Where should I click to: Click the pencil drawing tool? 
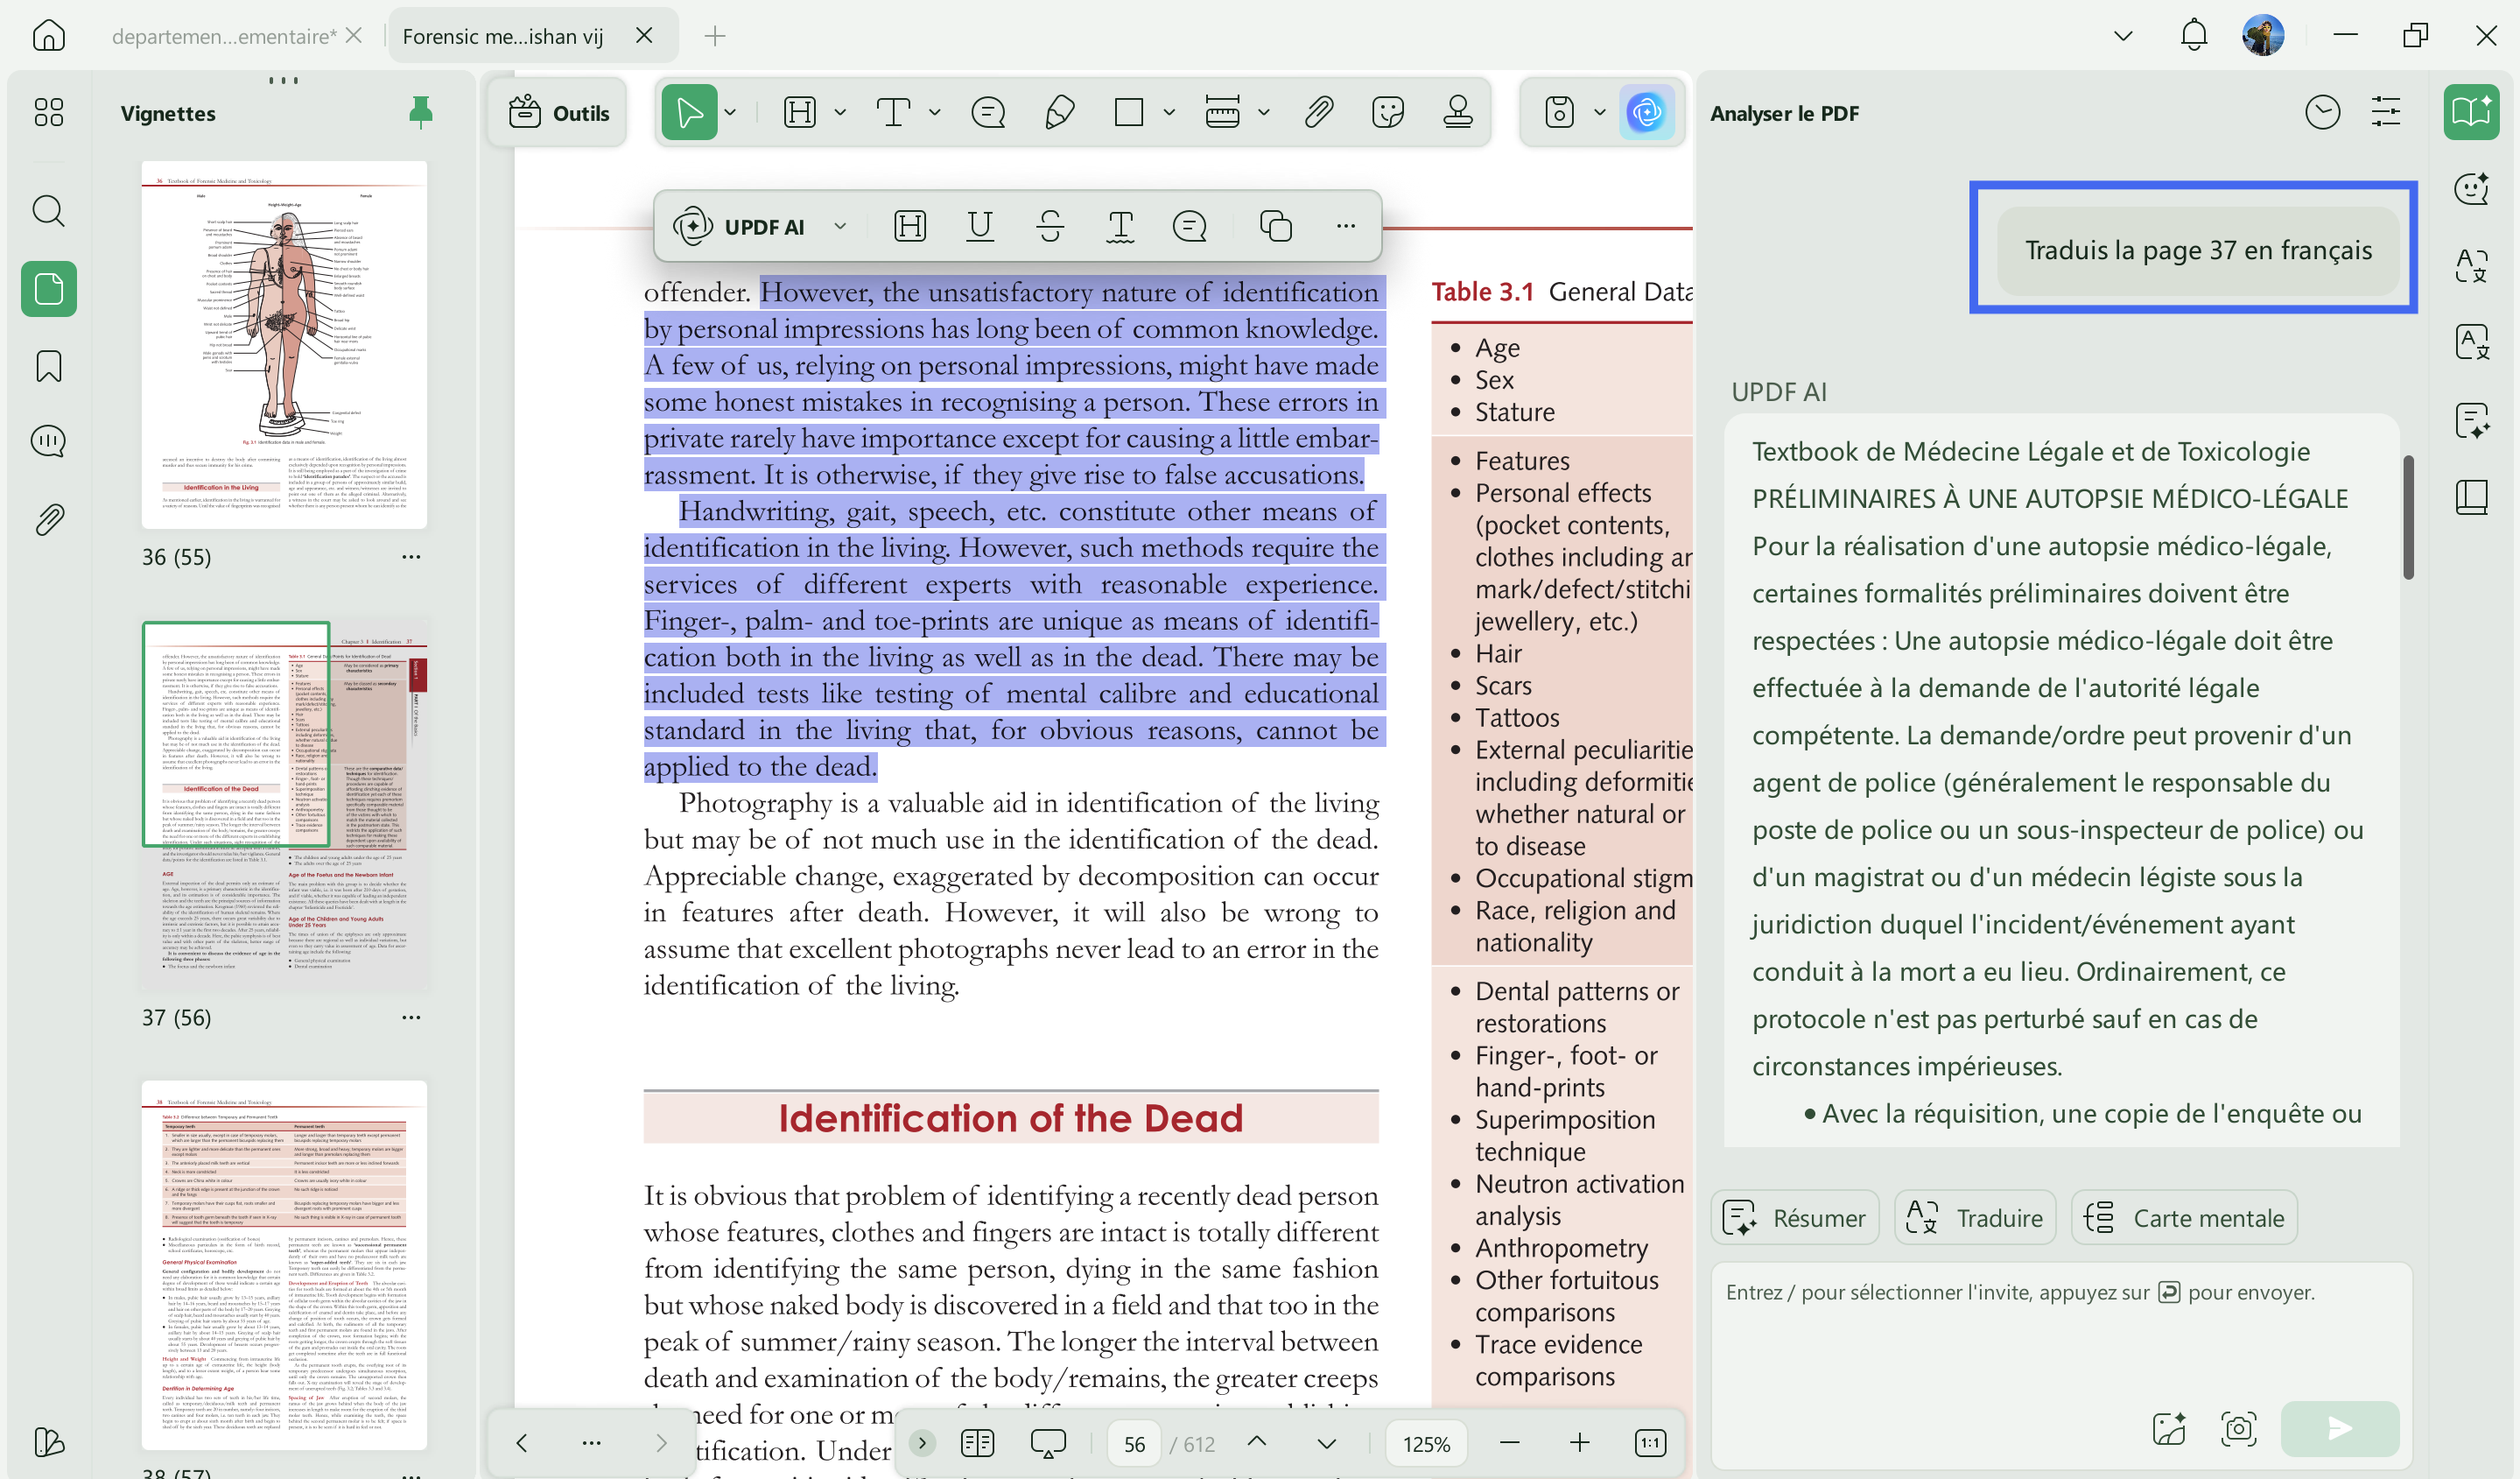pyautogui.click(x=1060, y=112)
